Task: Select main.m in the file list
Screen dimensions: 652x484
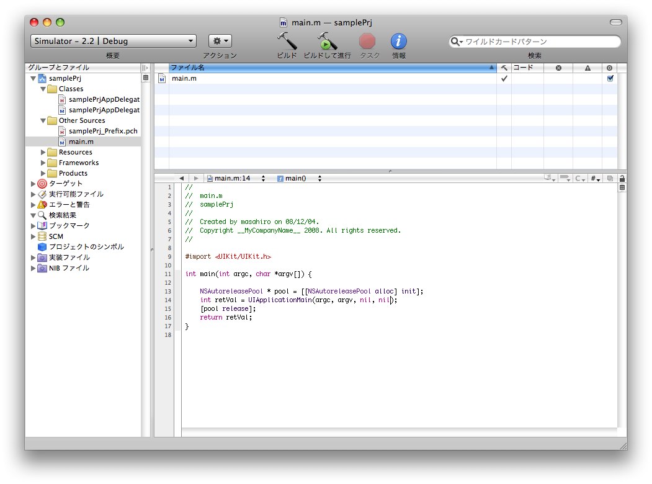Action: coord(184,78)
